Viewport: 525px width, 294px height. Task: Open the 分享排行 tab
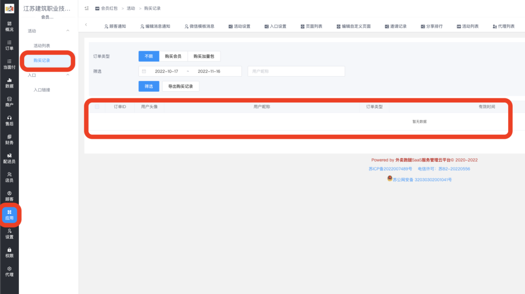[x=432, y=27]
